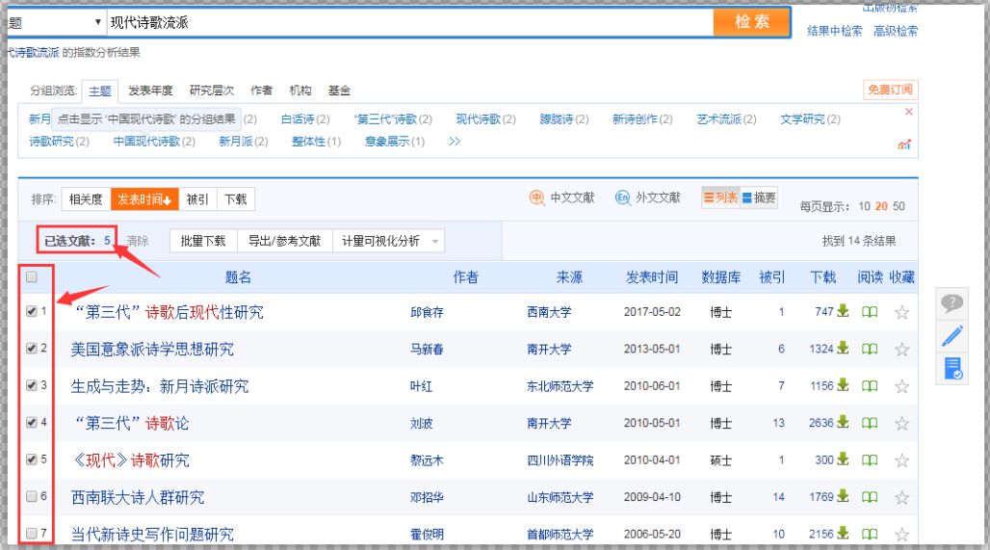The height and width of the screenshot is (550, 990).
Task: Switch results to 摘要 view
Action: coord(758,197)
